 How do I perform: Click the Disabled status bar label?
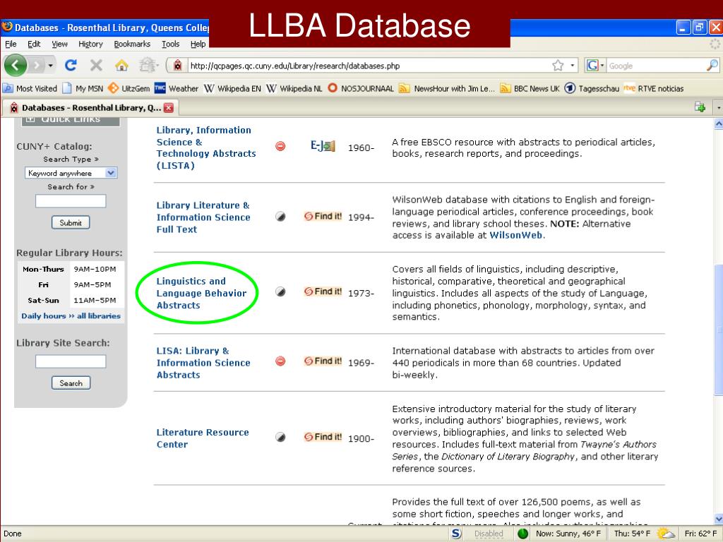489,534
